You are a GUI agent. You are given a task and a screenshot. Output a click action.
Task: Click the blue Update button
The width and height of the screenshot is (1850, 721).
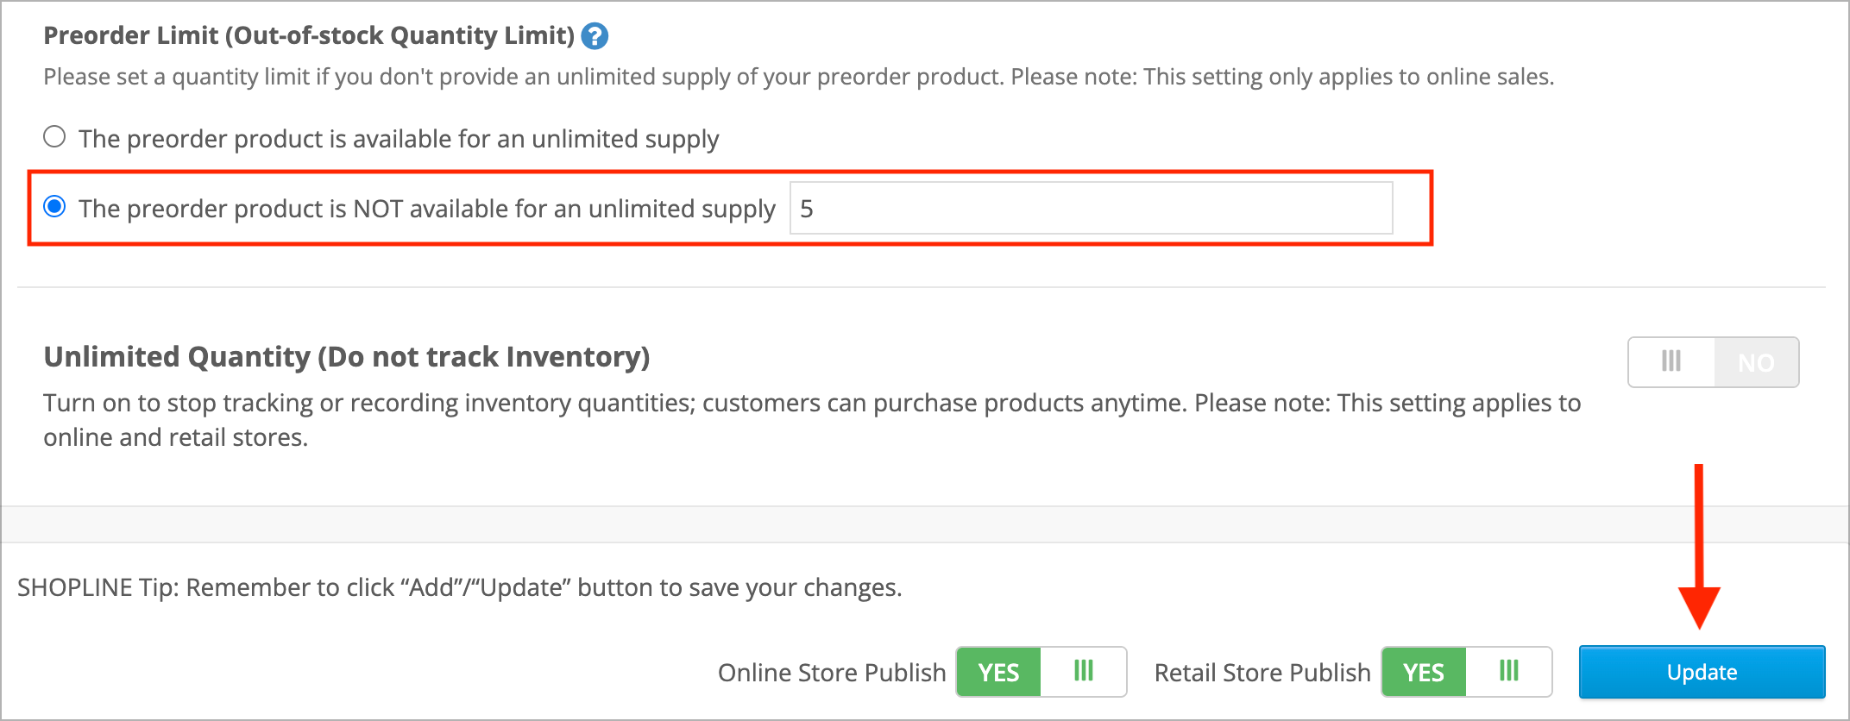[x=1702, y=672]
